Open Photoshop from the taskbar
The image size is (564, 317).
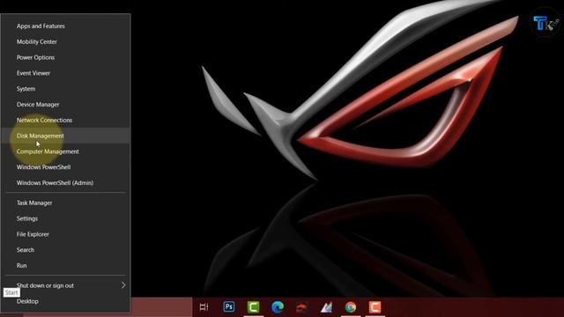[x=229, y=307]
